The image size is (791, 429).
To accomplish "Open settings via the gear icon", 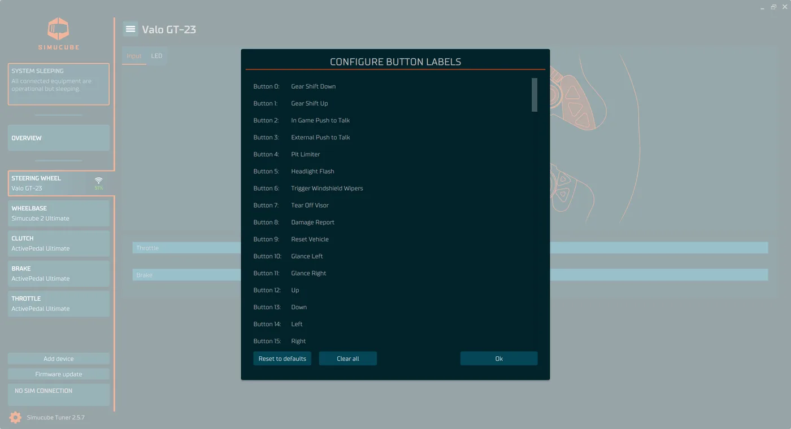I will [15, 417].
